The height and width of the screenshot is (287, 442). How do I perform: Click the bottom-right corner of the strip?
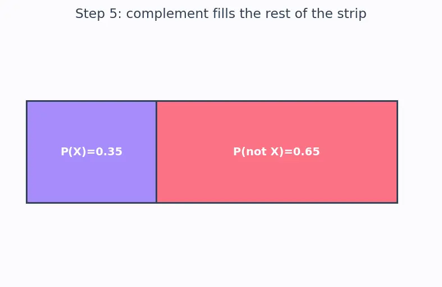[398, 203]
